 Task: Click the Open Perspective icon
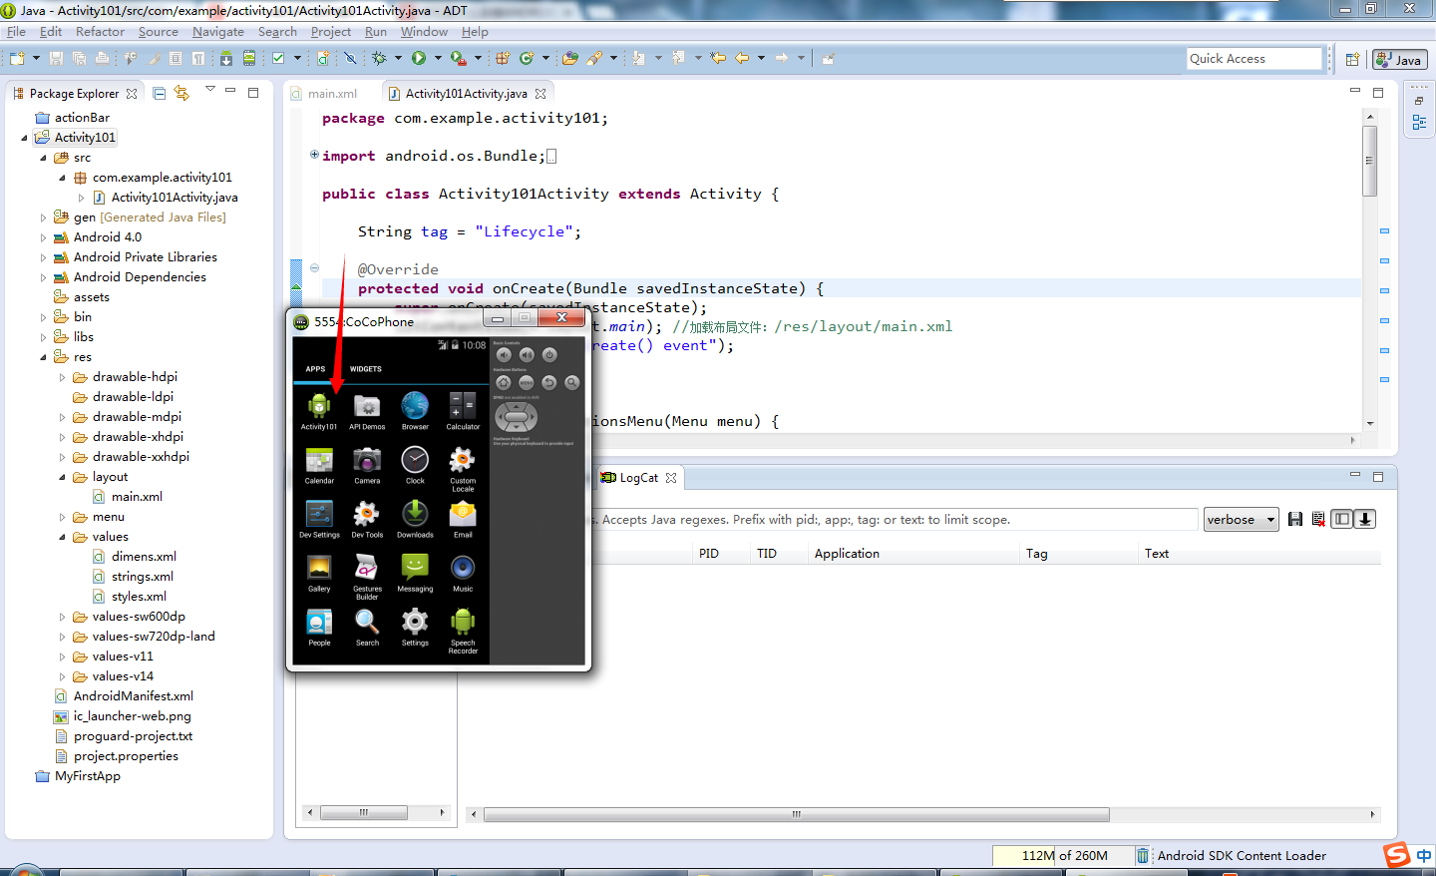(x=1352, y=60)
